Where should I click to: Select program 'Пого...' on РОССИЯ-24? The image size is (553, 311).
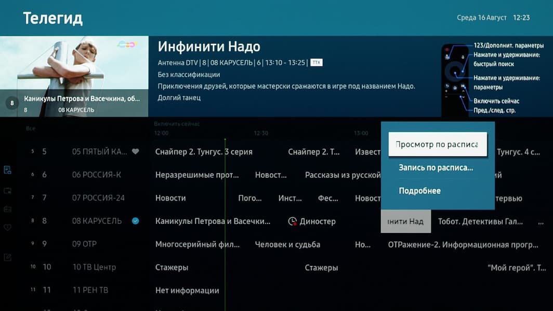250,198
